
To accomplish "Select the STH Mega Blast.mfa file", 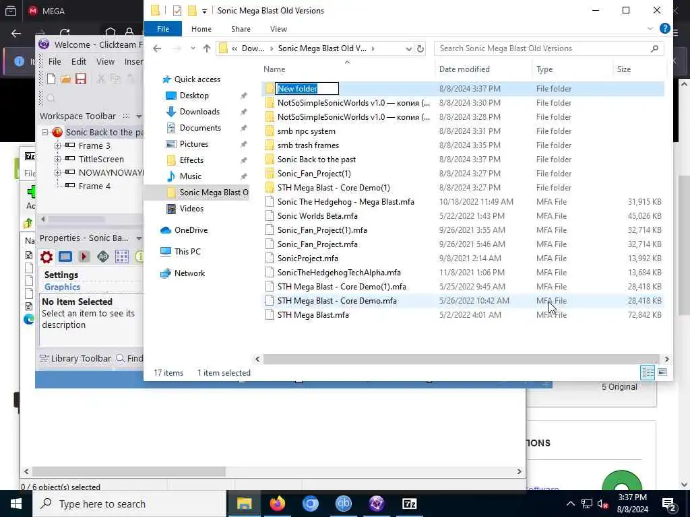I will point(313,315).
